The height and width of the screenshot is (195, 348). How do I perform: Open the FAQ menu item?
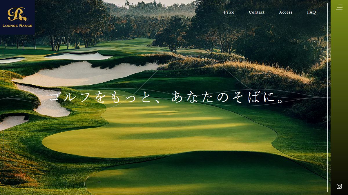point(311,12)
